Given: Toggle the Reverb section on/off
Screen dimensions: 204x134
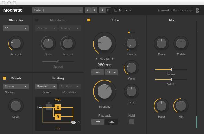Looking at the screenshot, I should pyautogui.click(x=5, y=78).
